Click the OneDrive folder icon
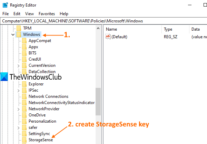The height and width of the screenshot is (144, 207). [x=24, y=115]
